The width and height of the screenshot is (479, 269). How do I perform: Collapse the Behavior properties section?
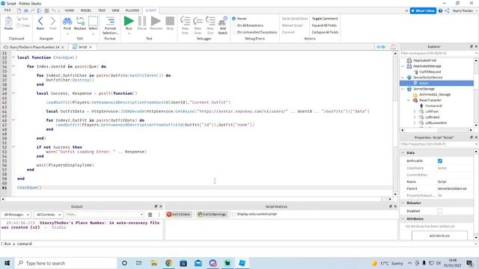(x=403, y=202)
